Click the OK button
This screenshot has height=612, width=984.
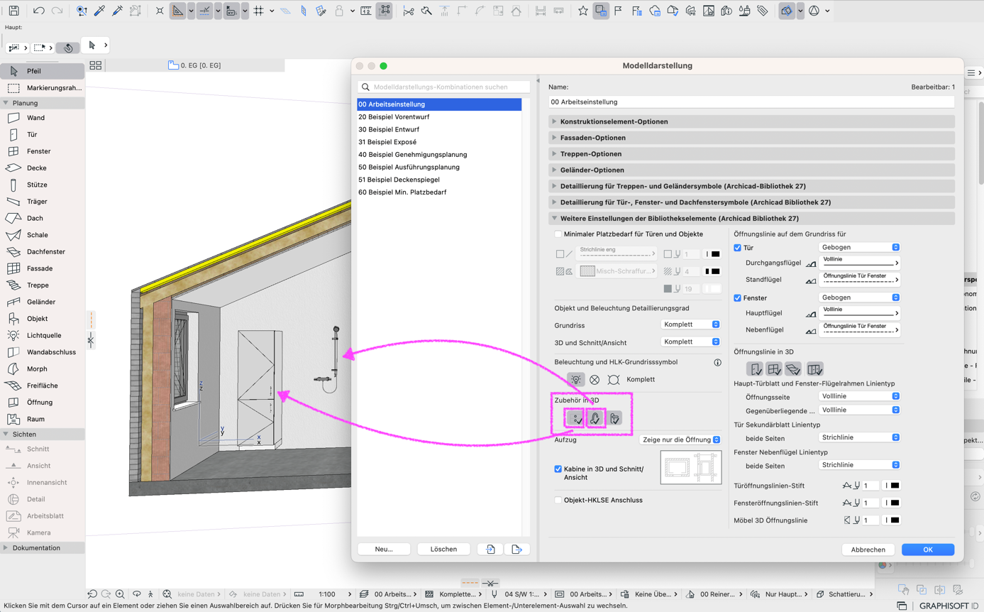[x=927, y=550]
